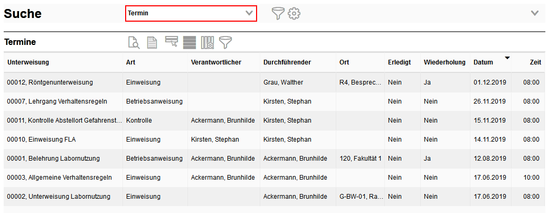Click the filter funnel icon beside Termin dropdown

click(x=278, y=13)
